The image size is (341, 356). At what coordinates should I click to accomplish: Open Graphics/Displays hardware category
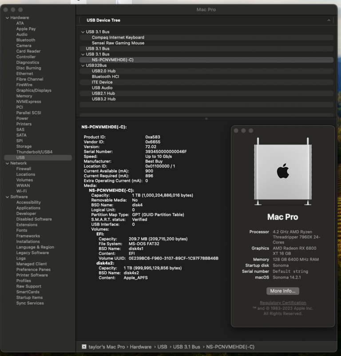pos(34,90)
